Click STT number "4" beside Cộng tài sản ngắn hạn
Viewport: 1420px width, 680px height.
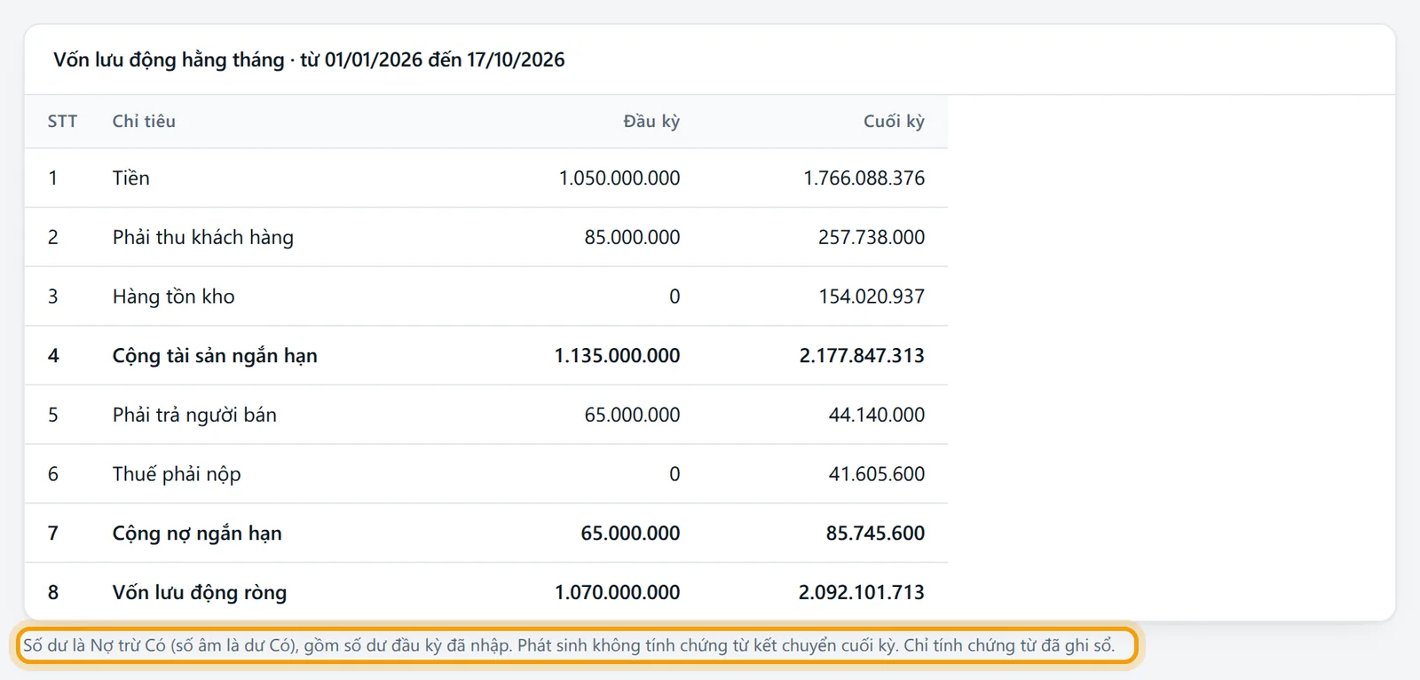pyautogui.click(x=53, y=356)
